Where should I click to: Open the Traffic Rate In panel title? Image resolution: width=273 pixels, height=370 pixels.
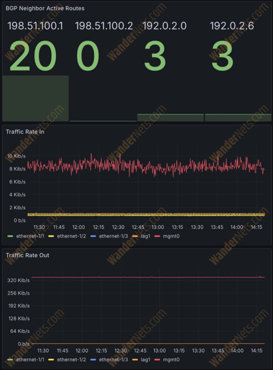pyautogui.click(x=25, y=132)
